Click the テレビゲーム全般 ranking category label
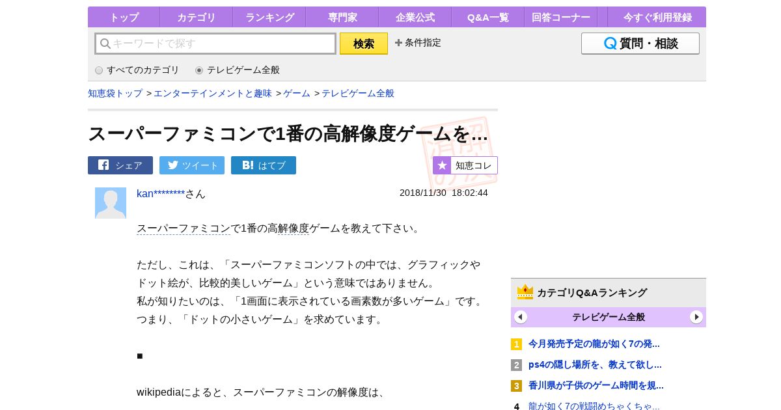Image resolution: width=781 pixels, height=410 pixels. 609,317
